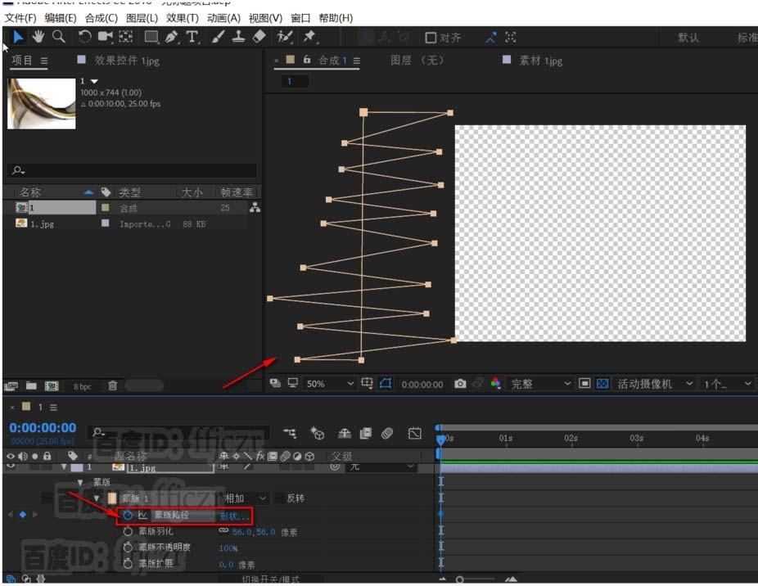Viewport: 758px width, 586px height.
Task: Click the 切换开关/模式 button
Action: (270, 579)
